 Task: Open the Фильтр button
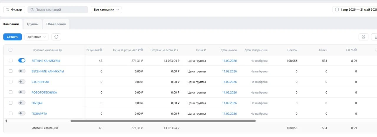14,10
